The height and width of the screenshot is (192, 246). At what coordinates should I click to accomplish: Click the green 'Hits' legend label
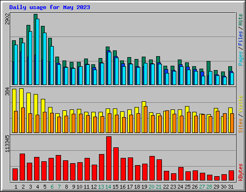241,20
